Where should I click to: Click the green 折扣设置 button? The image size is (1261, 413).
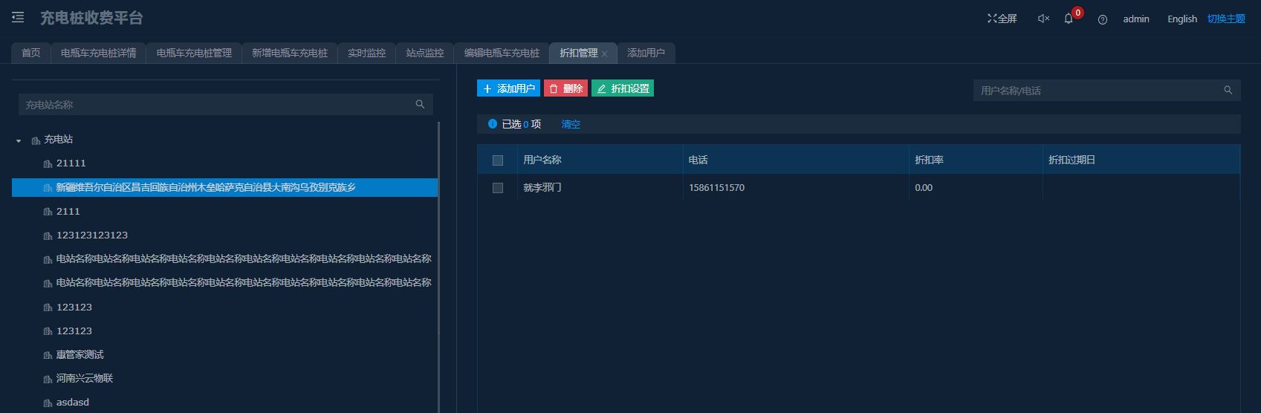623,88
